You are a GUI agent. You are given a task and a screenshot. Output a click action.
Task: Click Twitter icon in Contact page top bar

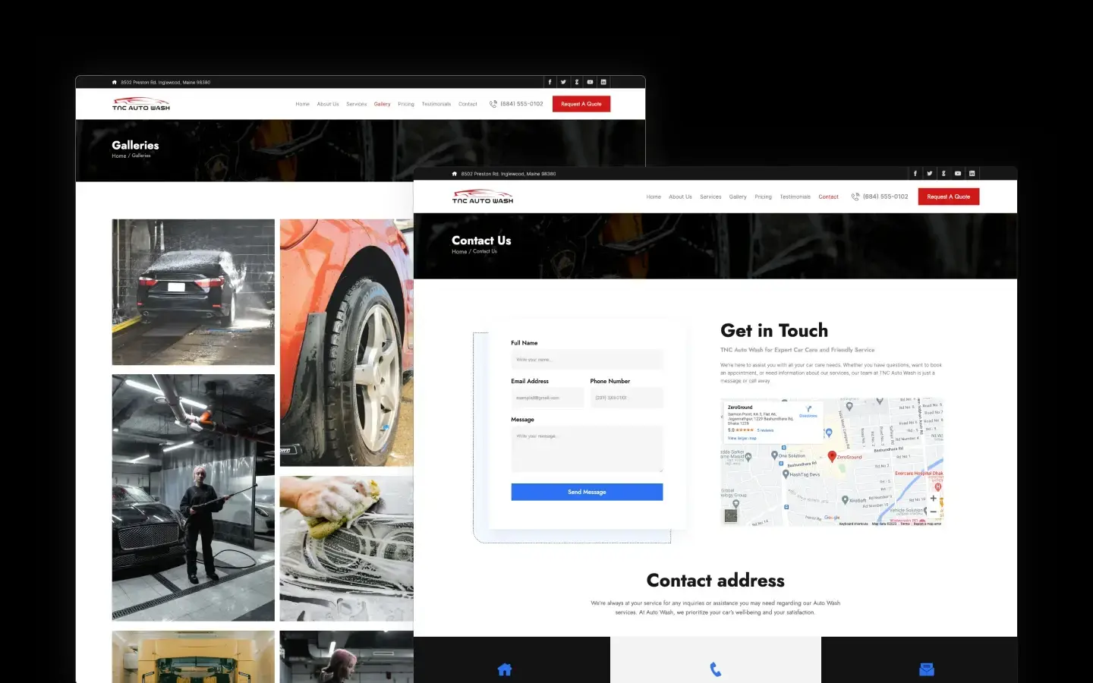(x=929, y=174)
